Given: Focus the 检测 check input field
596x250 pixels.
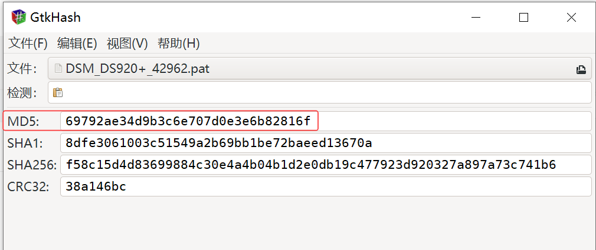Looking at the screenshot, I should (x=325, y=92).
